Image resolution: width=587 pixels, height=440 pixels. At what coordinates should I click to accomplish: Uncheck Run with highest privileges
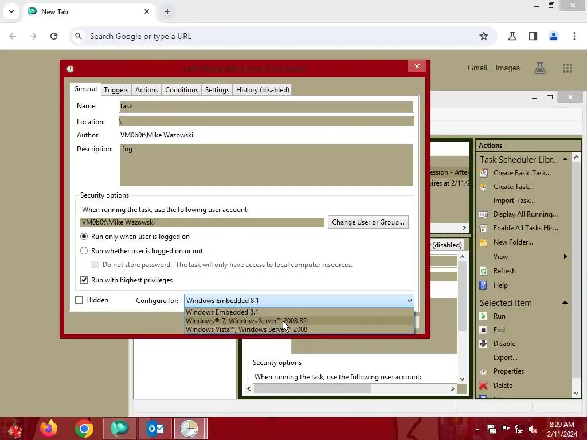(x=84, y=280)
